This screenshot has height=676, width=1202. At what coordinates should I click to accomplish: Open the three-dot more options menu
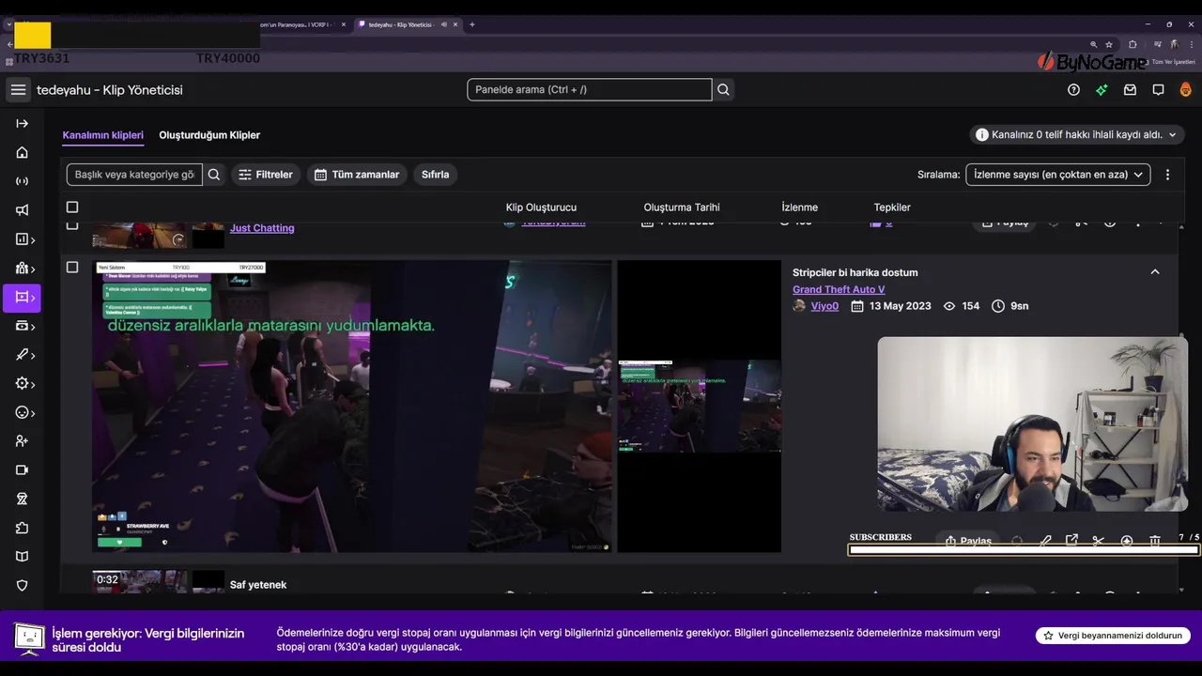(1167, 175)
